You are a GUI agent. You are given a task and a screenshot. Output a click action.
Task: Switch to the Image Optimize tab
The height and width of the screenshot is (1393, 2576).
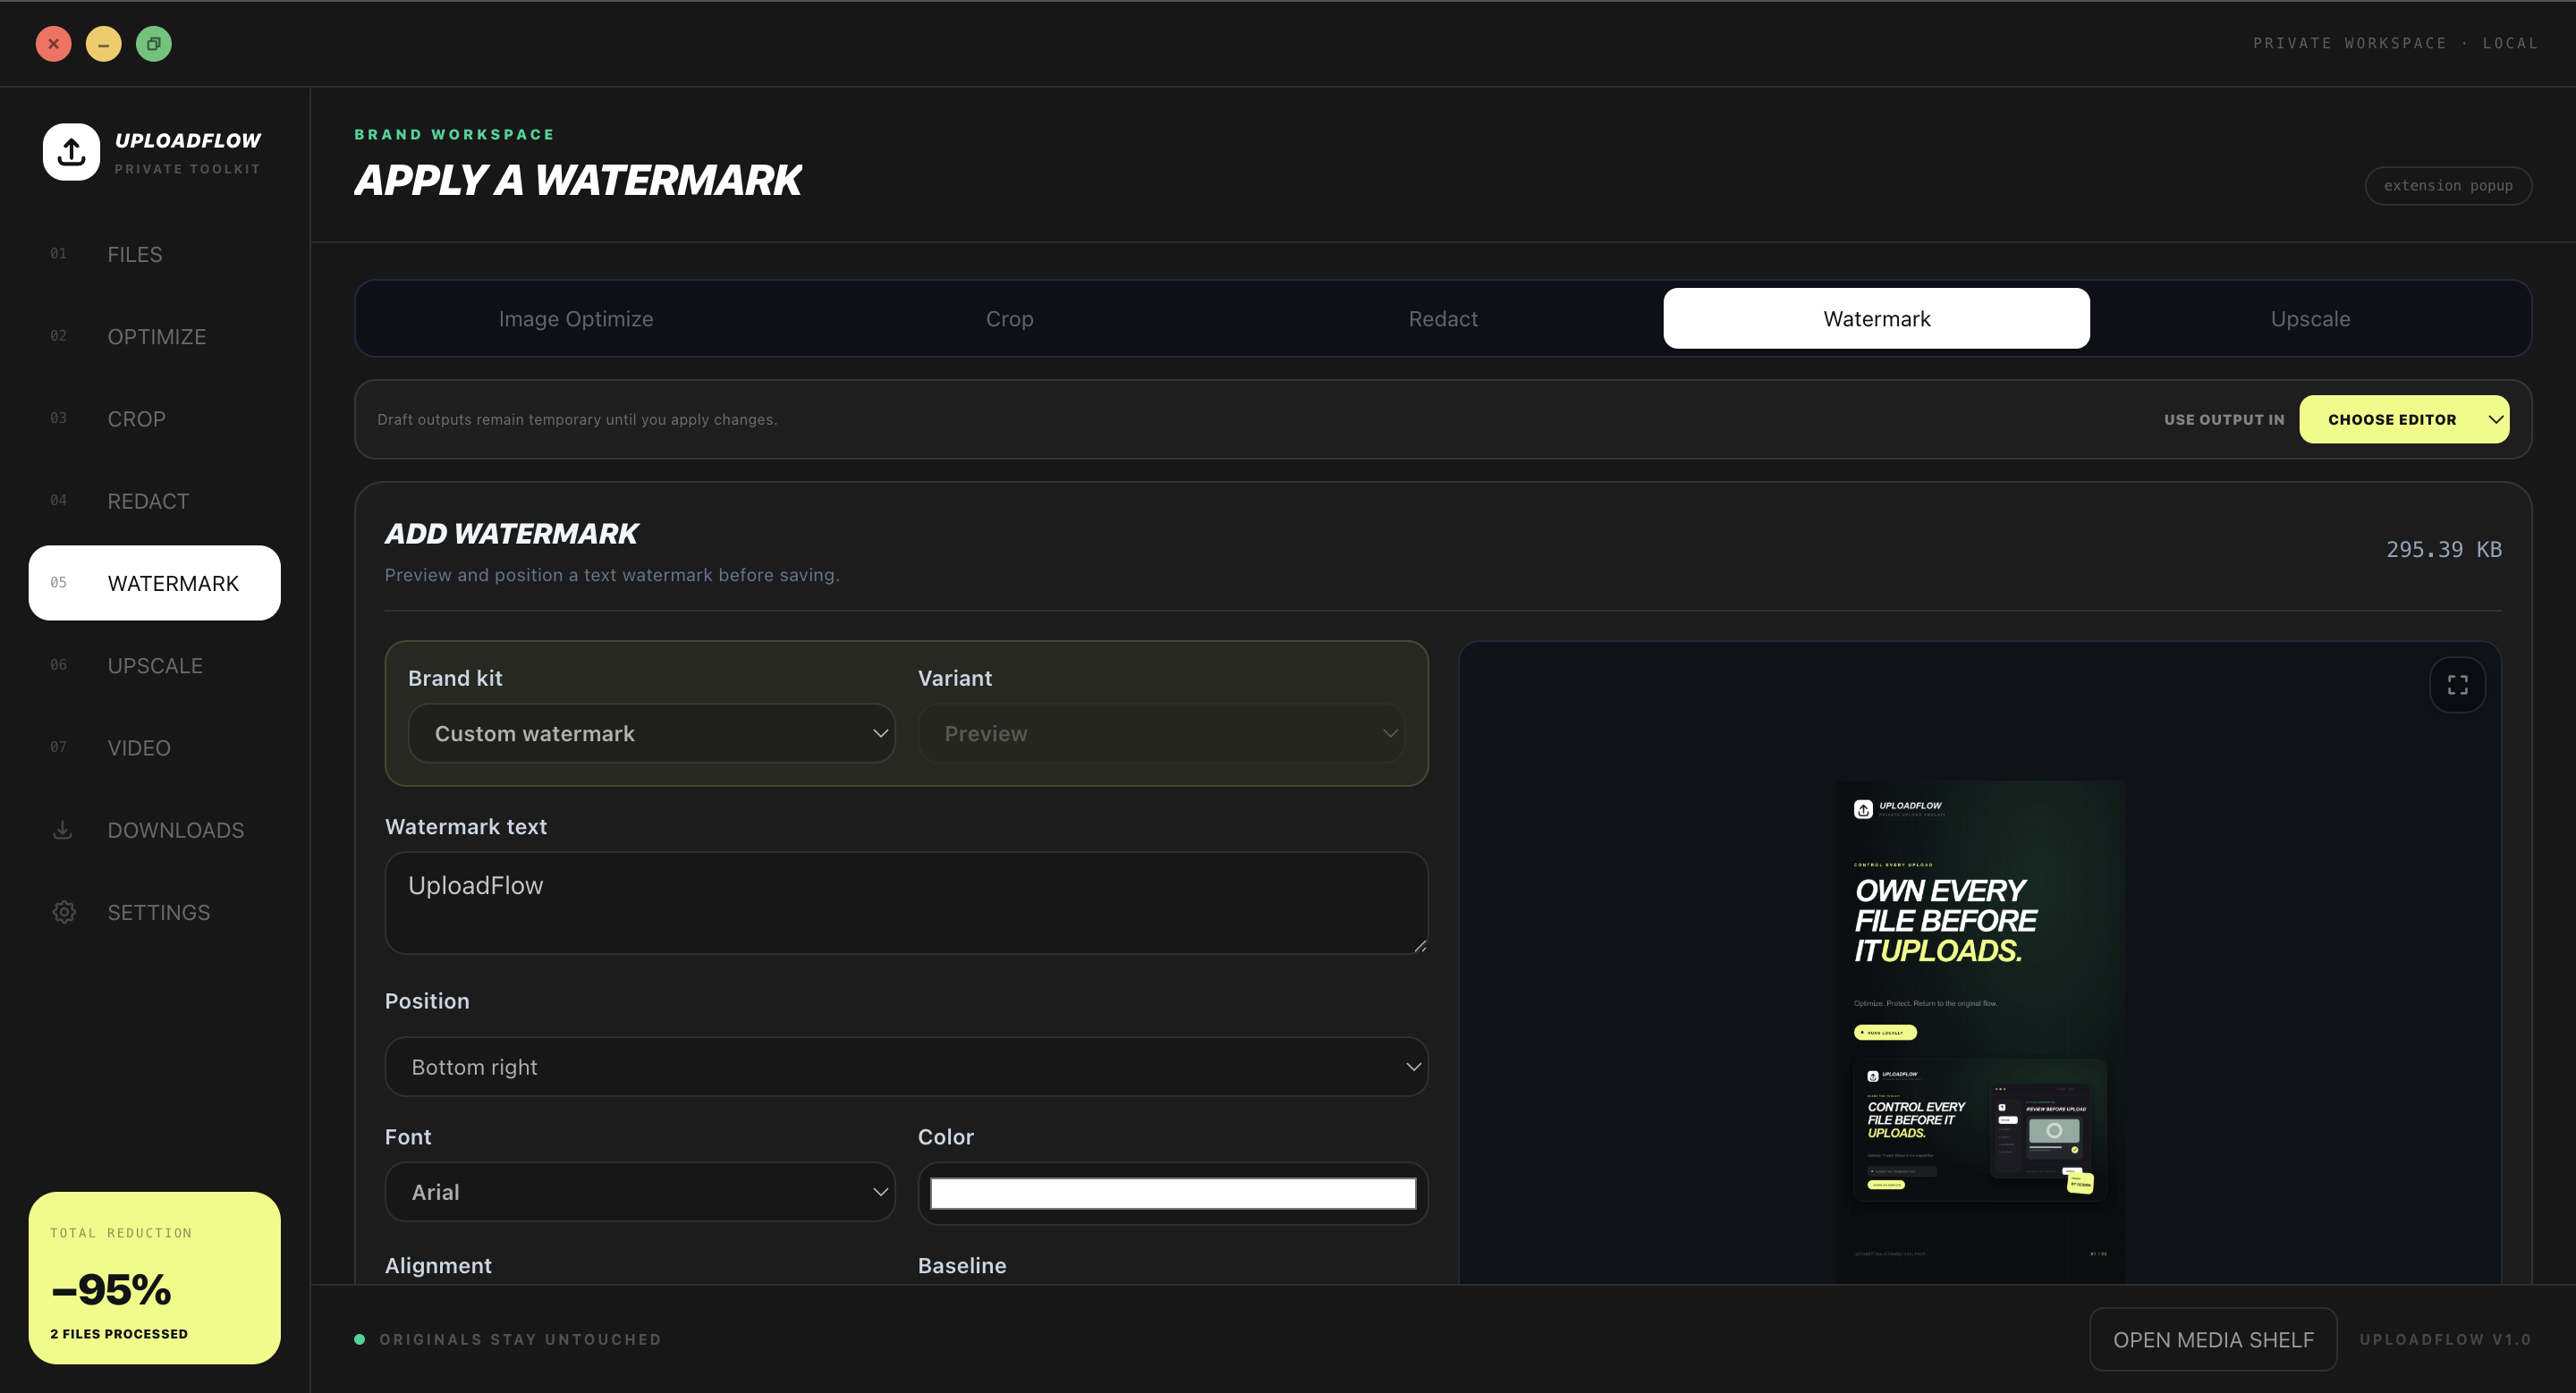point(576,319)
